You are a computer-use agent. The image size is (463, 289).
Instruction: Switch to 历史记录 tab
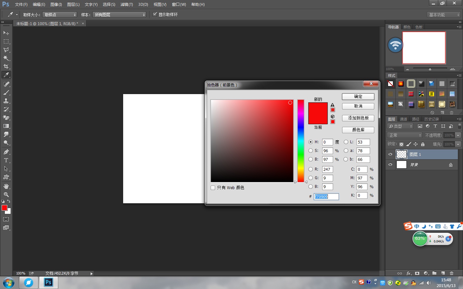pos(431,119)
